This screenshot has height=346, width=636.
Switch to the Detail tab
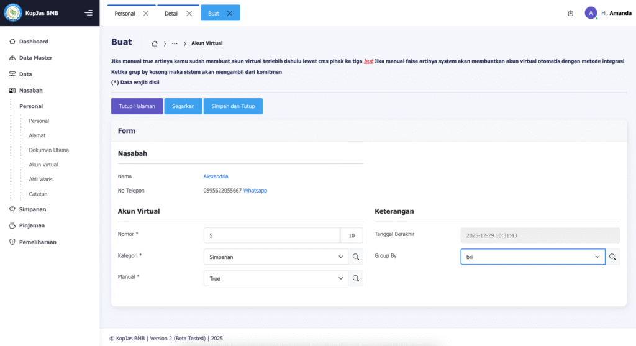tap(171, 14)
